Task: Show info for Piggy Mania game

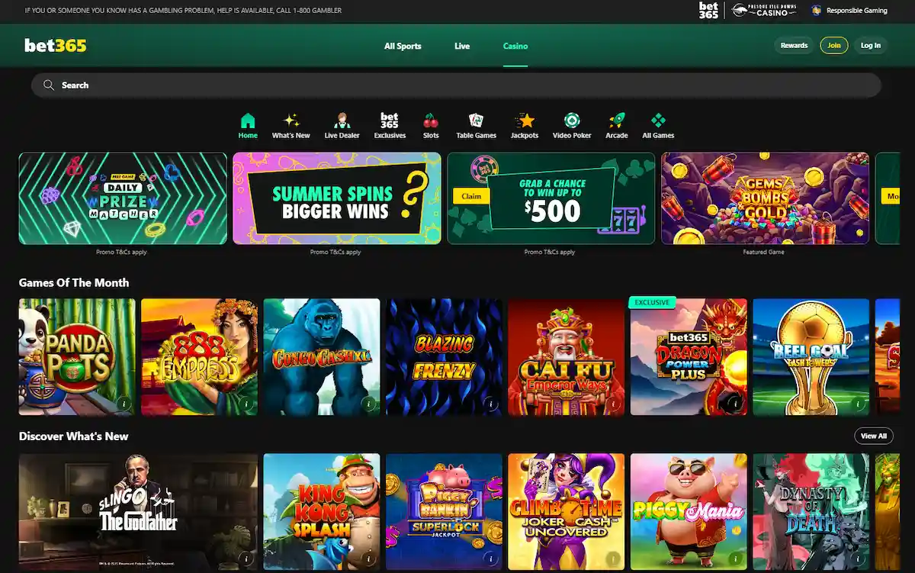Action: [x=735, y=559]
